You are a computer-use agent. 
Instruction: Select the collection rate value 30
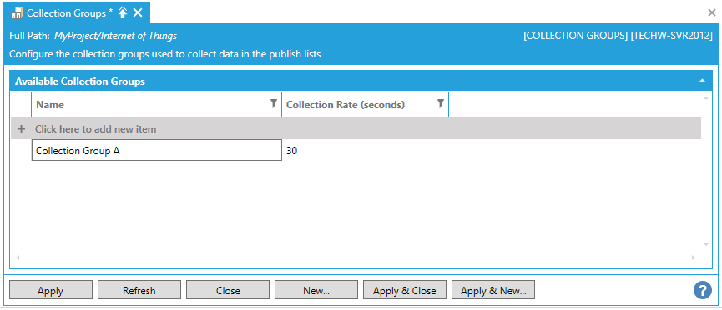tap(291, 150)
